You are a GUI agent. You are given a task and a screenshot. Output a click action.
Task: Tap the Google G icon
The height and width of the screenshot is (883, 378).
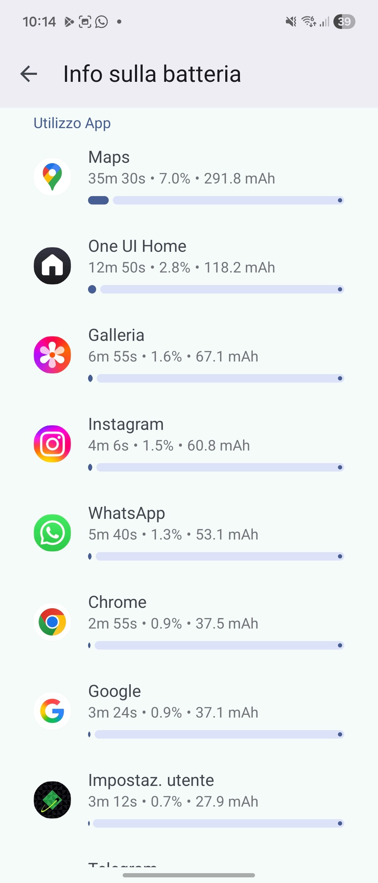[52, 711]
